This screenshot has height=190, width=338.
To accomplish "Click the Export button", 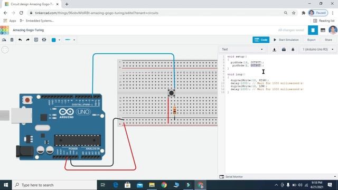I will click(x=311, y=40).
